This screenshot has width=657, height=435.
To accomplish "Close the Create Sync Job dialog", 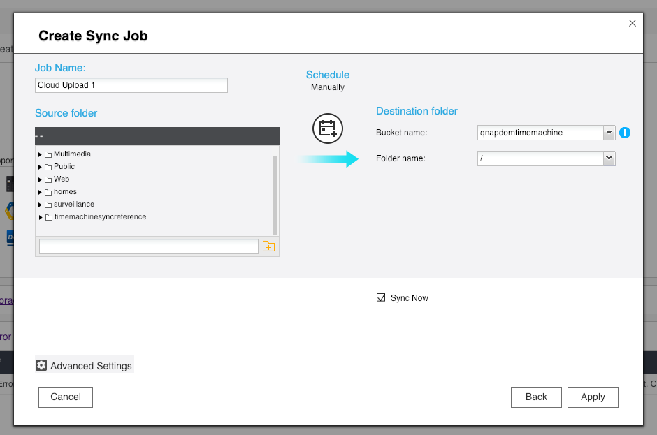I will [x=633, y=23].
